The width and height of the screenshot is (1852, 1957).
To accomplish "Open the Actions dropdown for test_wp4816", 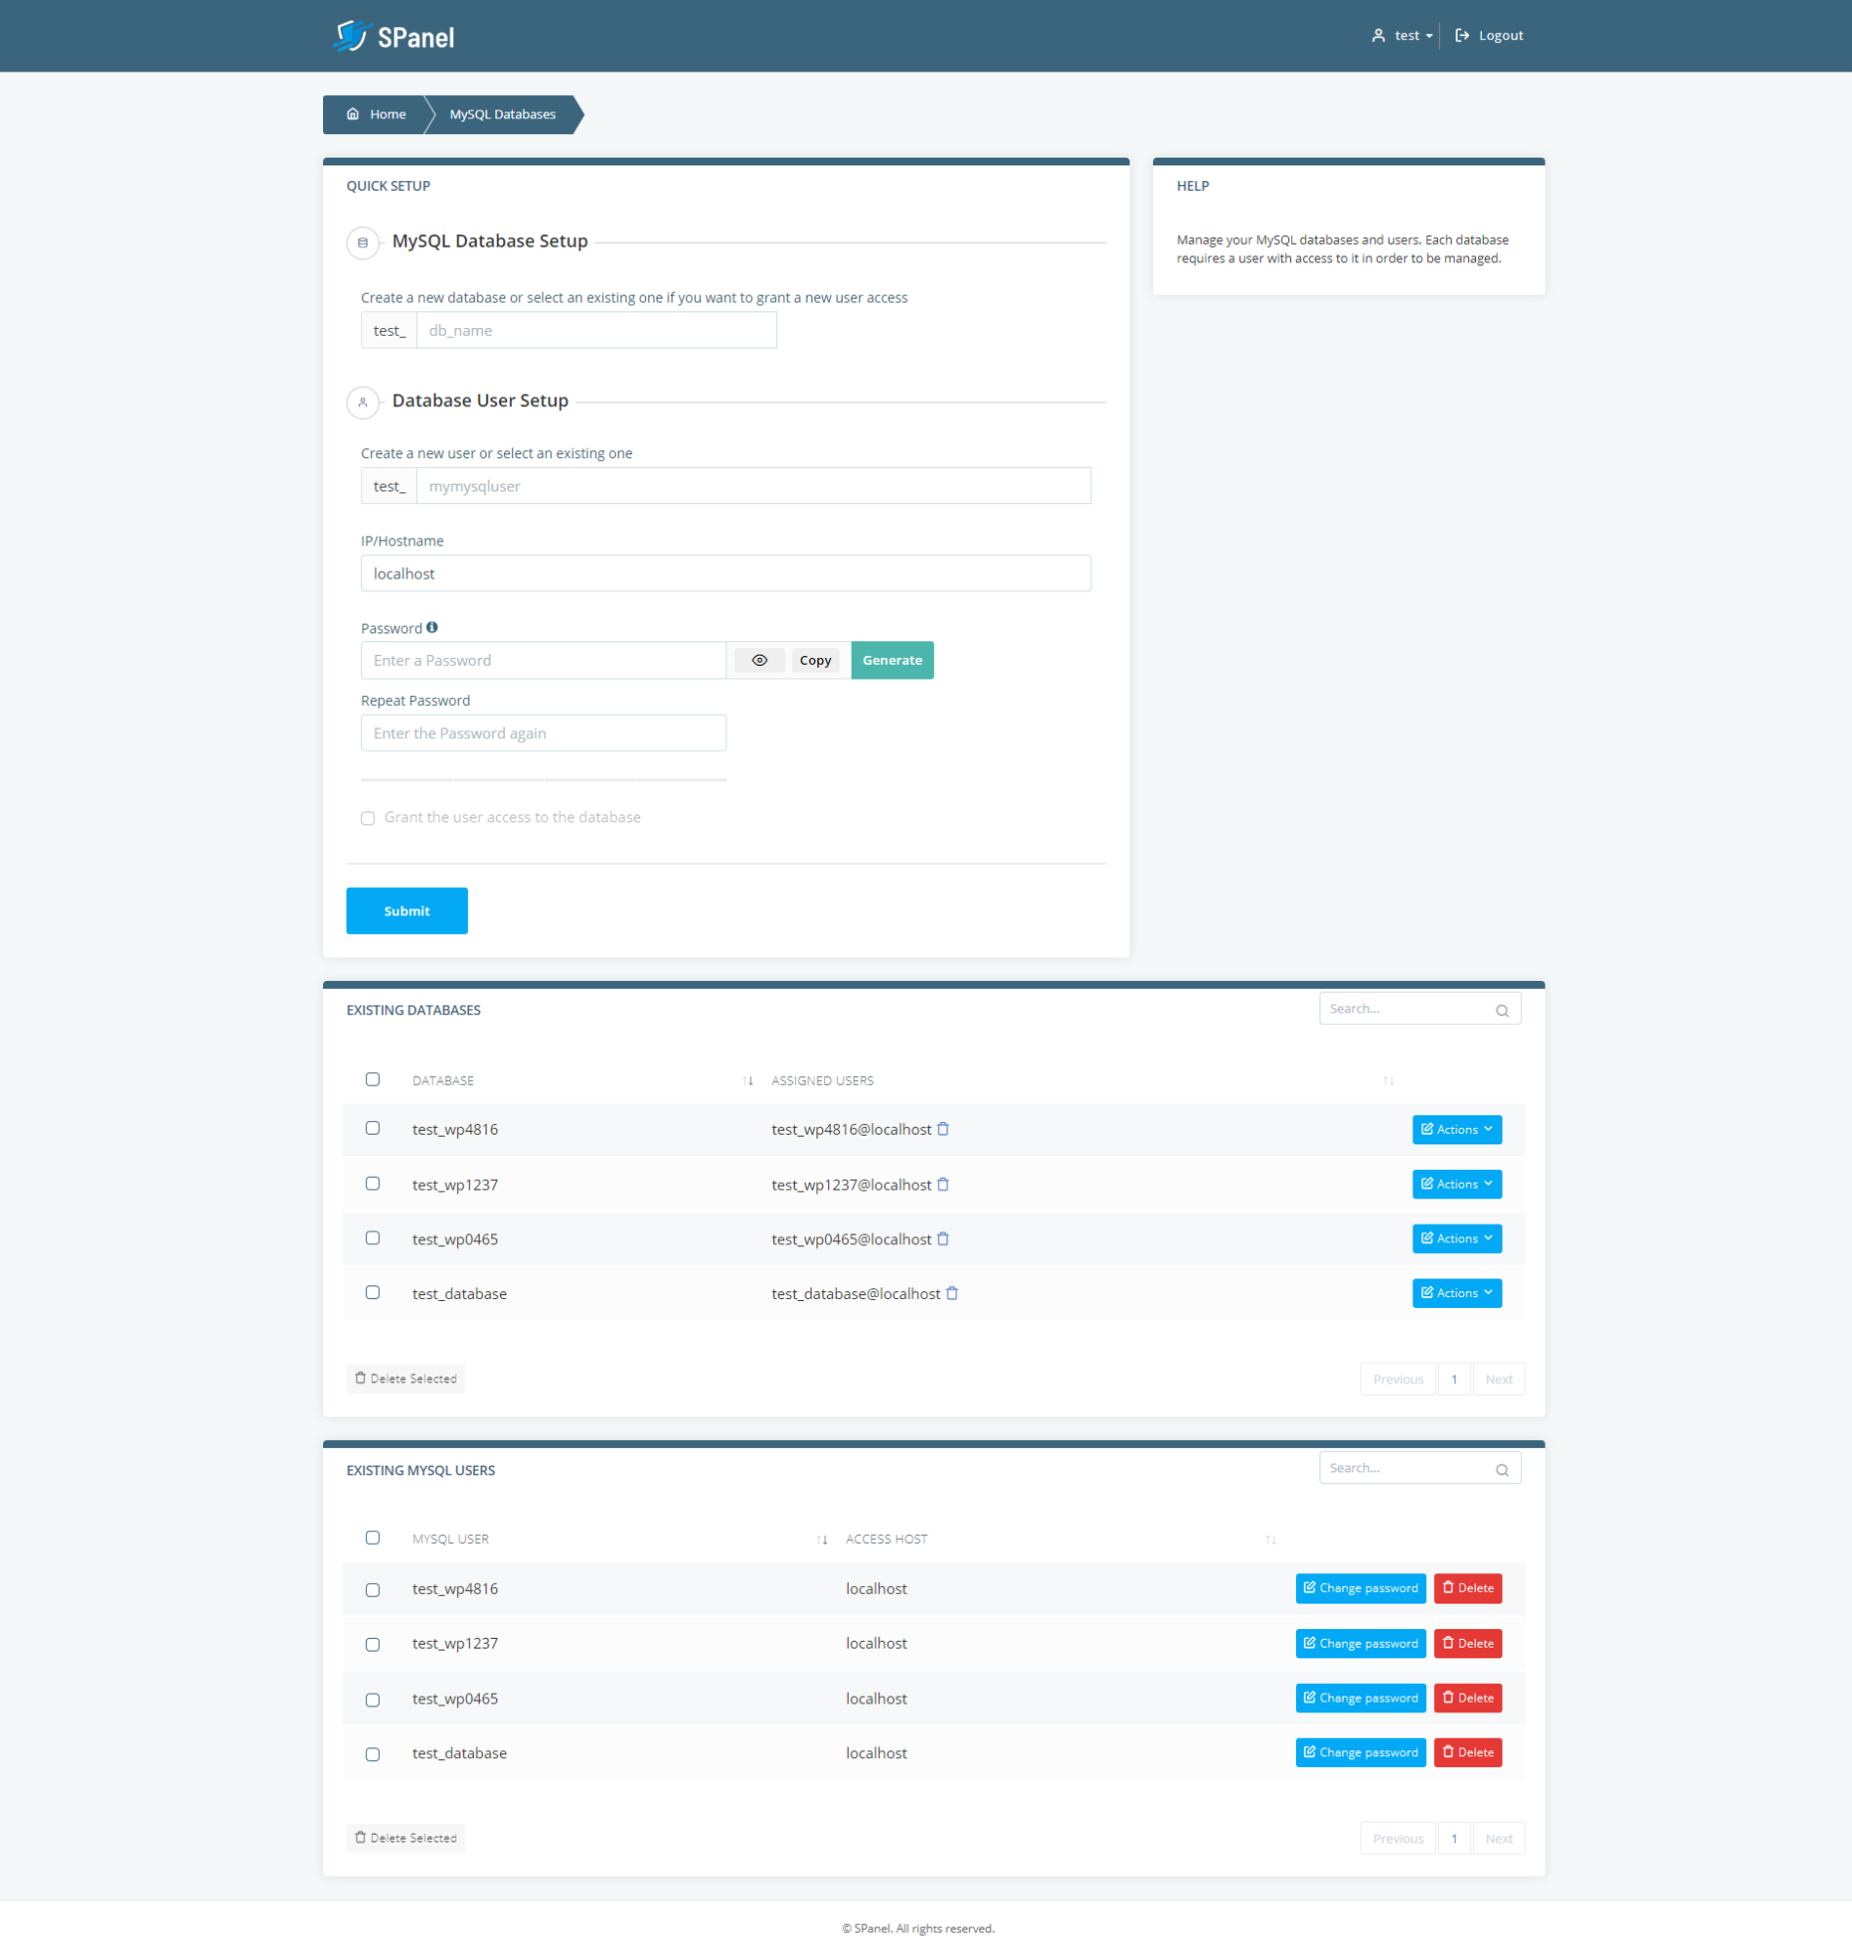I will [x=1457, y=1129].
